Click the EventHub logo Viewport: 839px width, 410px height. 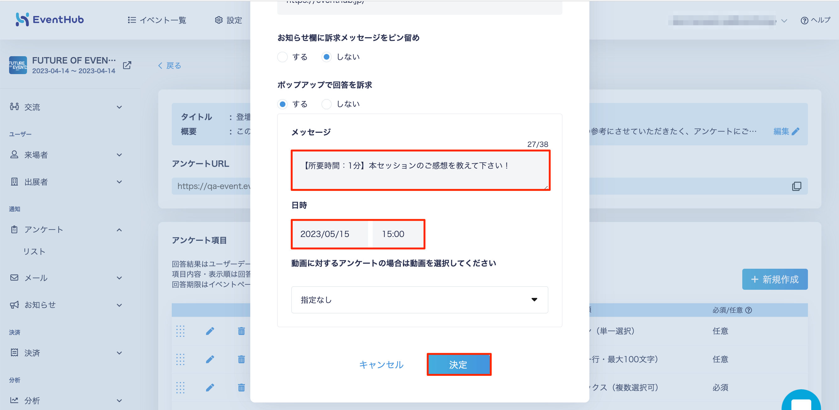50,19
